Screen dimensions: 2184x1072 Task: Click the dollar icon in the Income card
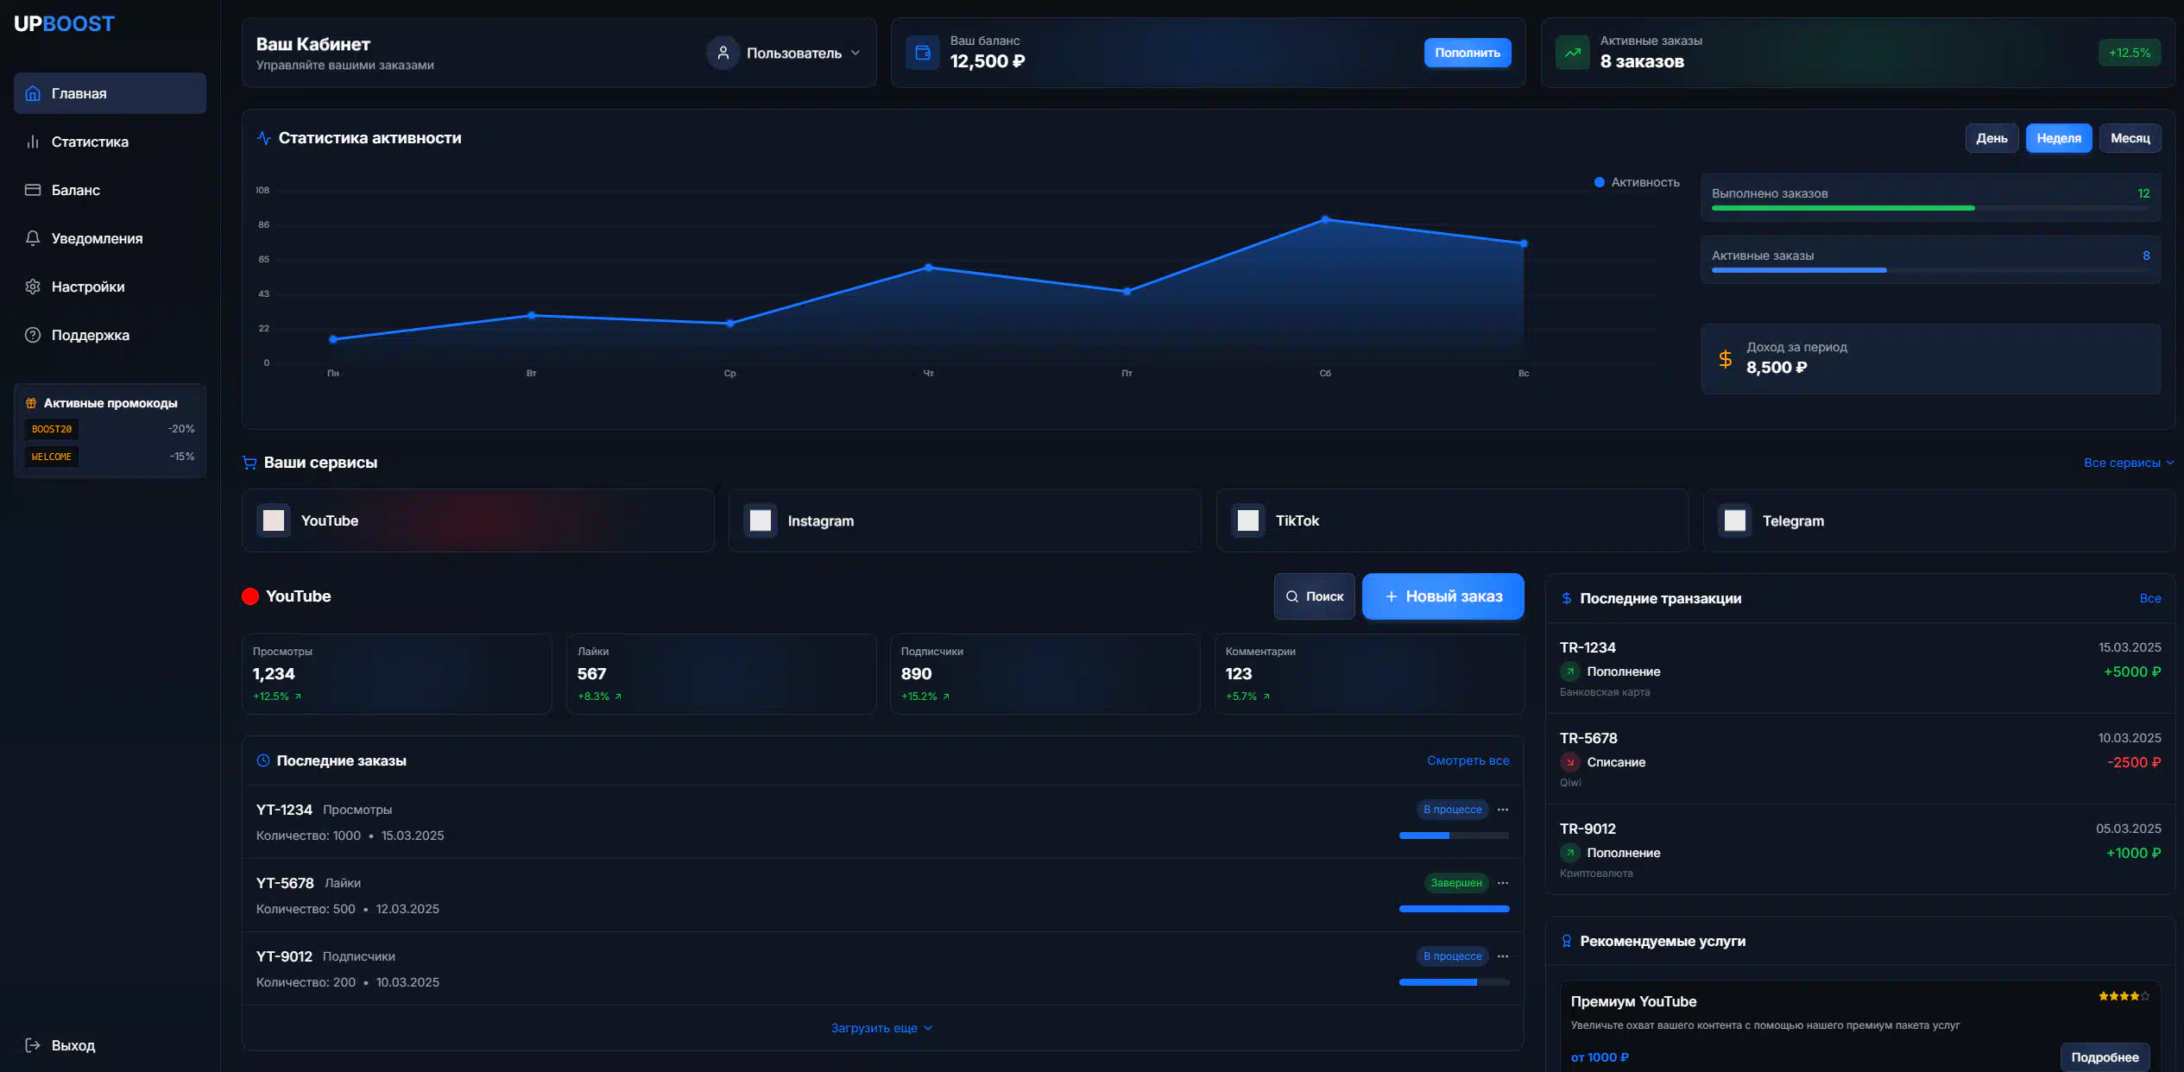coord(1725,359)
